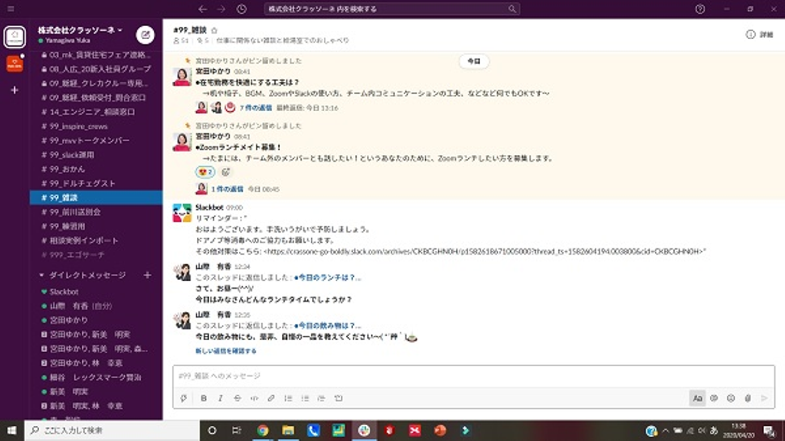
Task: Follow the 今日のランチは？ thread link
Action: [x=327, y=277]
